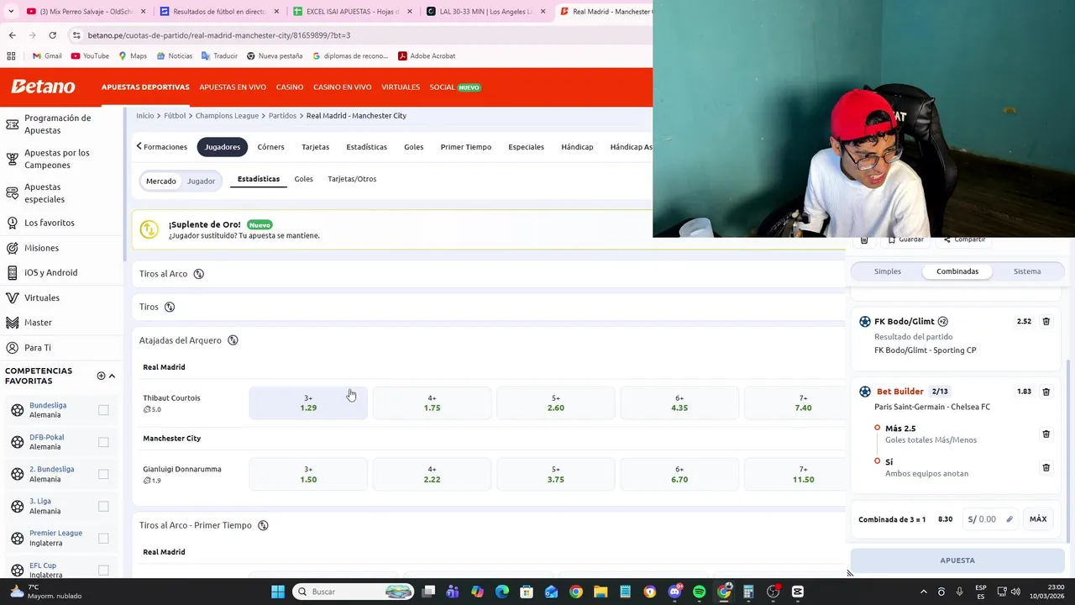Pick Courtois 3+ saves at 1.29
Image resolution: width=1075 pixels, height=605 pixels.
308,403
